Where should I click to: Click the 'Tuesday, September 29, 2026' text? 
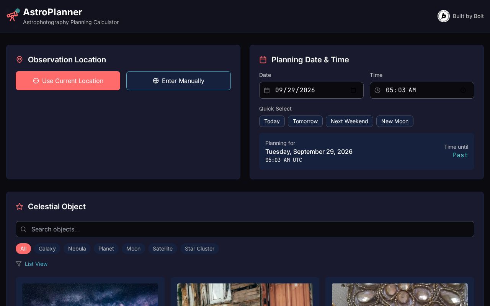pyautogui.click(x=309, y=151)
